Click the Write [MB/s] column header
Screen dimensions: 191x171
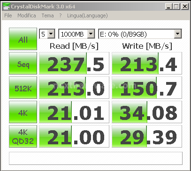pos(147,46)
